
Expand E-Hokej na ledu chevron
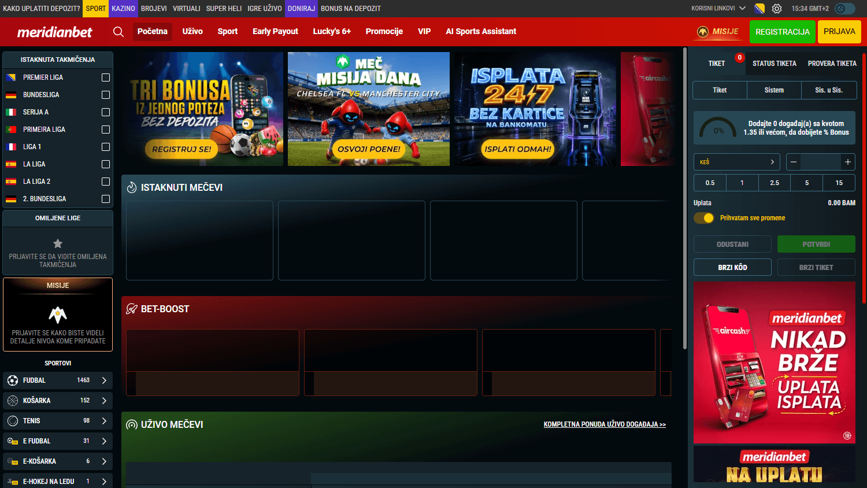pos(104,482)
